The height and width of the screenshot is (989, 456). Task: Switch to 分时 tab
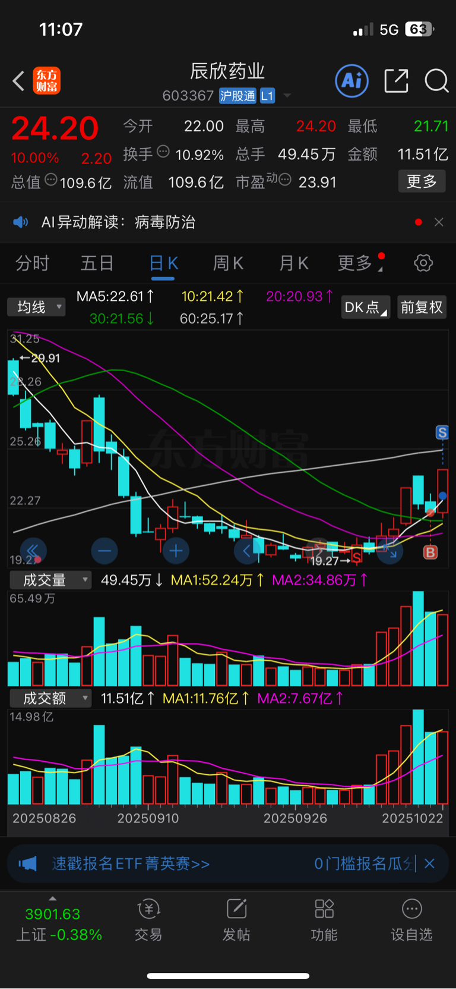coord(32,263)
